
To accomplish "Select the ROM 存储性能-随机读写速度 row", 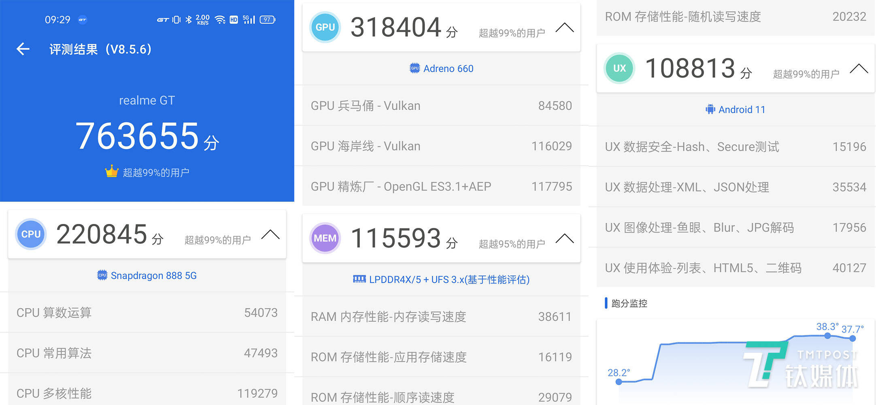I will point(736,17).
